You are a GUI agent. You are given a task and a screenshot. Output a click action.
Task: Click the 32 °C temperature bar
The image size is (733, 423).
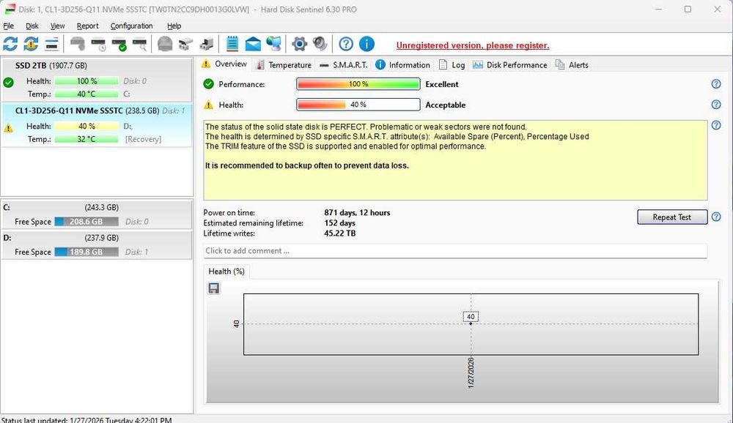(x=86, y=140)
